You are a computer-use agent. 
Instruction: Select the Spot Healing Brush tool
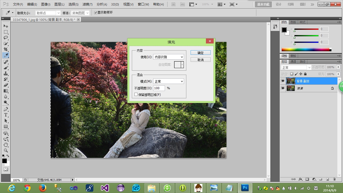pyautogui.click(x=6, y=62)
